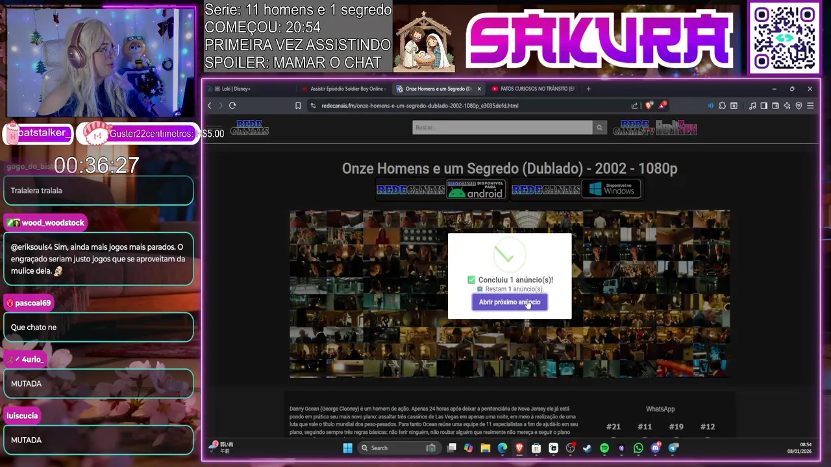Open the weather widget on the taskbar
Image resolution: width=831 pixels, height=467 pixels.
pos(221,448)
